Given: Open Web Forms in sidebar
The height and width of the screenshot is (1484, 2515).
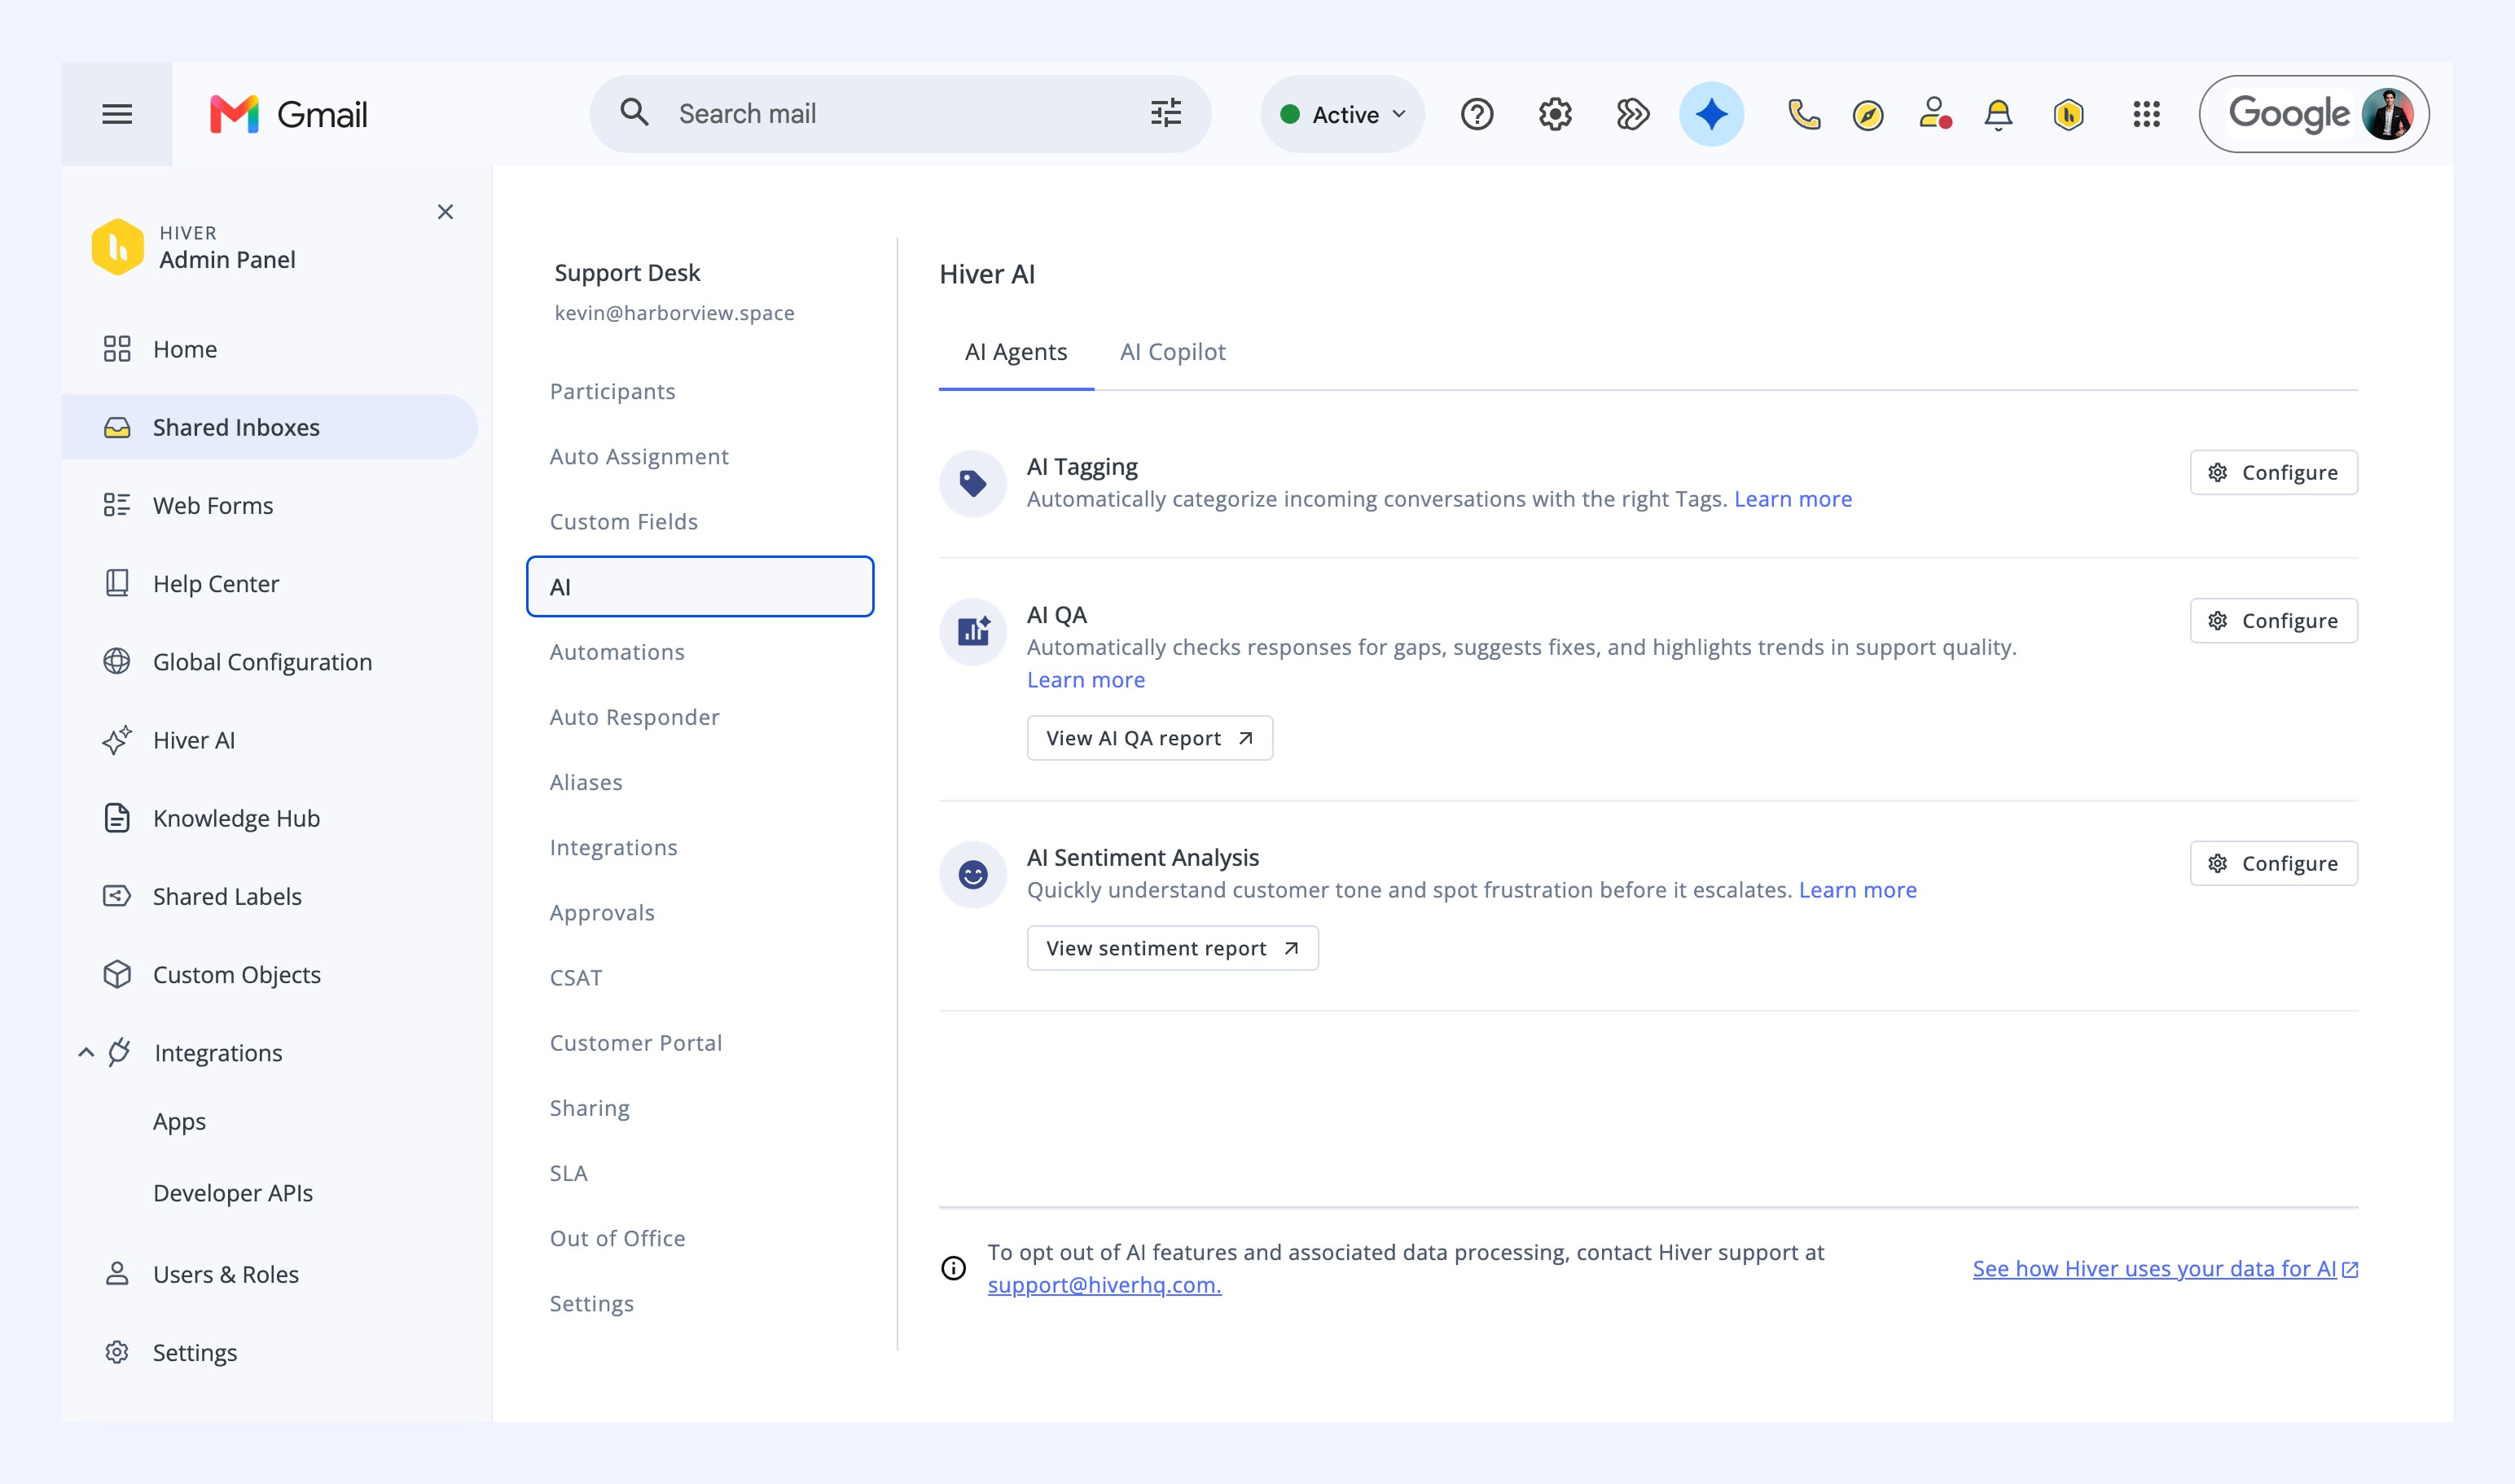Looking at the screenshot, I should tap(270, 505).
